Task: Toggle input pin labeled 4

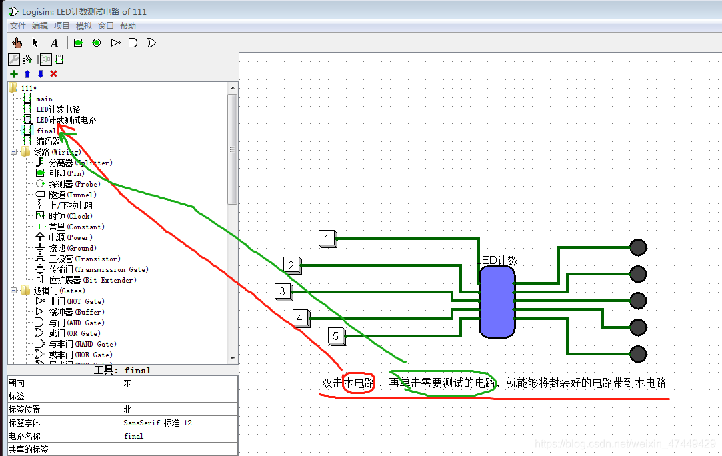Action: coord(301,318)
